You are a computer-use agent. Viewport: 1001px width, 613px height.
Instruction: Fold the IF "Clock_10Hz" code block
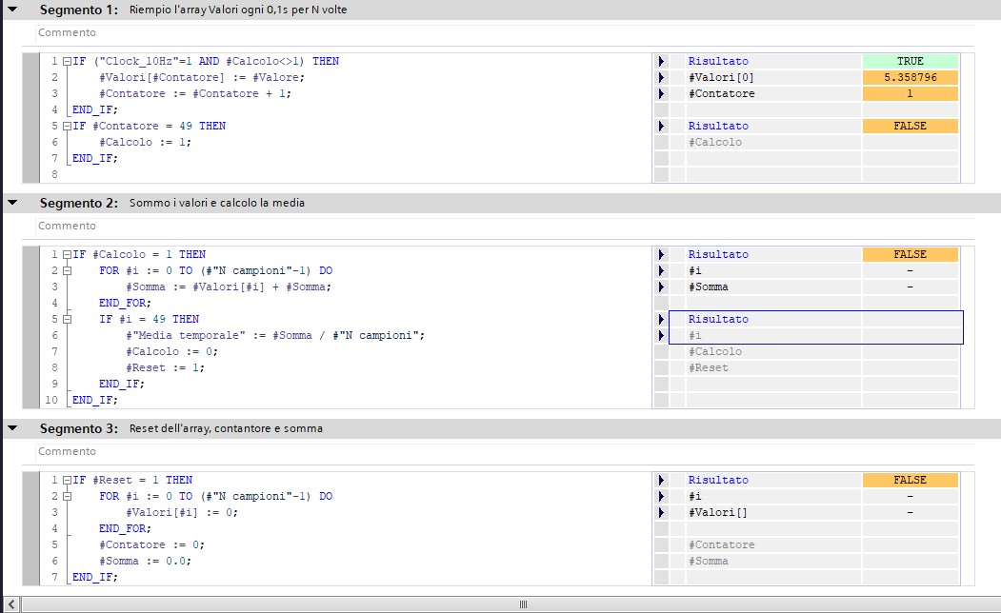pos(67,61)
